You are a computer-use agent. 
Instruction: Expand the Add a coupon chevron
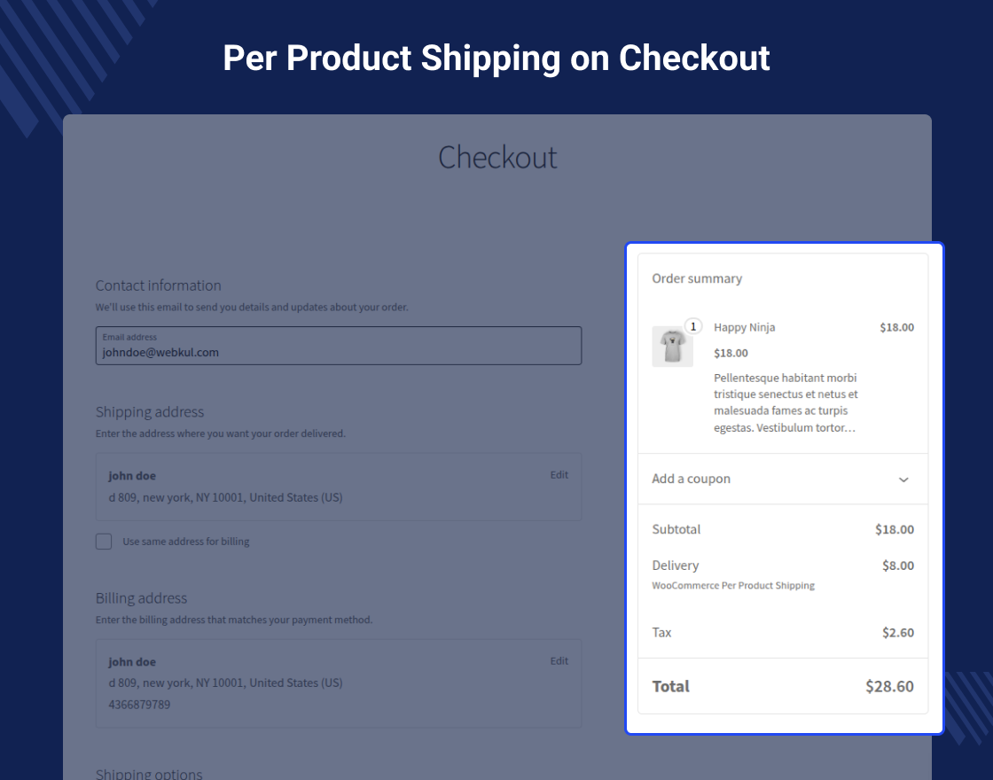903,480
